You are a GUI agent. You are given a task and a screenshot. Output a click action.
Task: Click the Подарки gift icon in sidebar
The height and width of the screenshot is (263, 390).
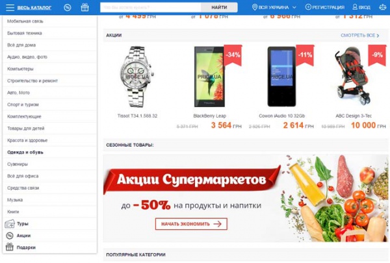[10, 247]
